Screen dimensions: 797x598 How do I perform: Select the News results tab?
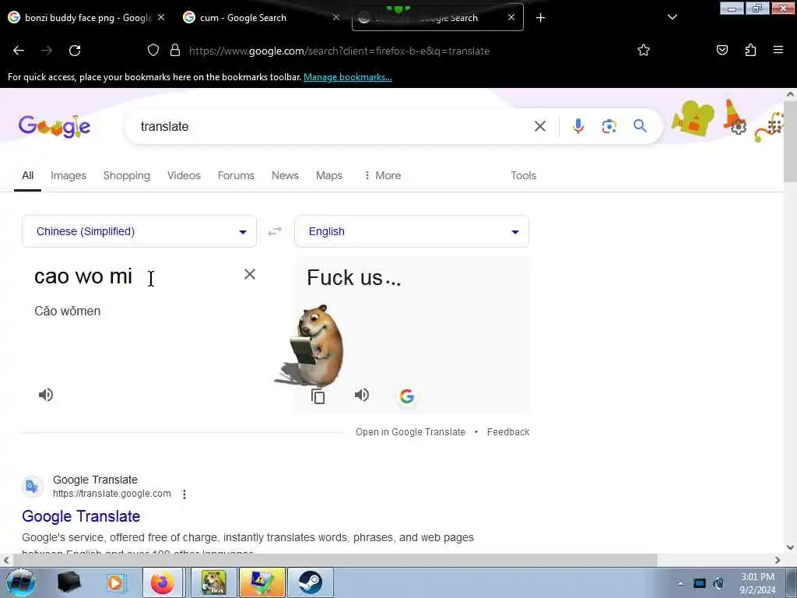(285, 175)
